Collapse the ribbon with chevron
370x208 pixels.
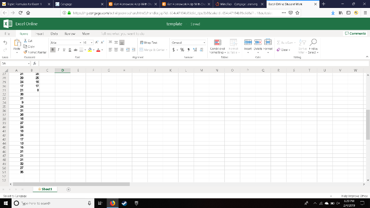tap(367, 57)
